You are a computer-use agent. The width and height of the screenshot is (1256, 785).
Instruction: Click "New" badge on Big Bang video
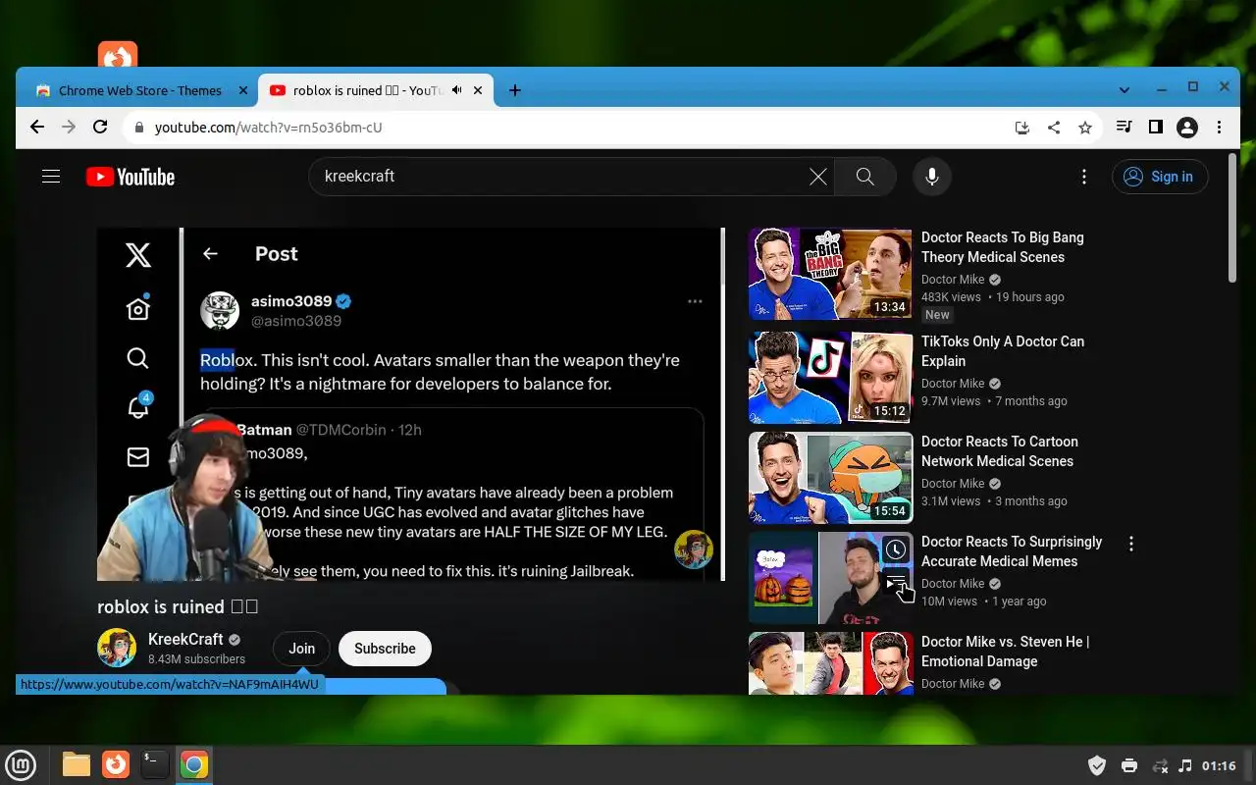coord(937,315)
